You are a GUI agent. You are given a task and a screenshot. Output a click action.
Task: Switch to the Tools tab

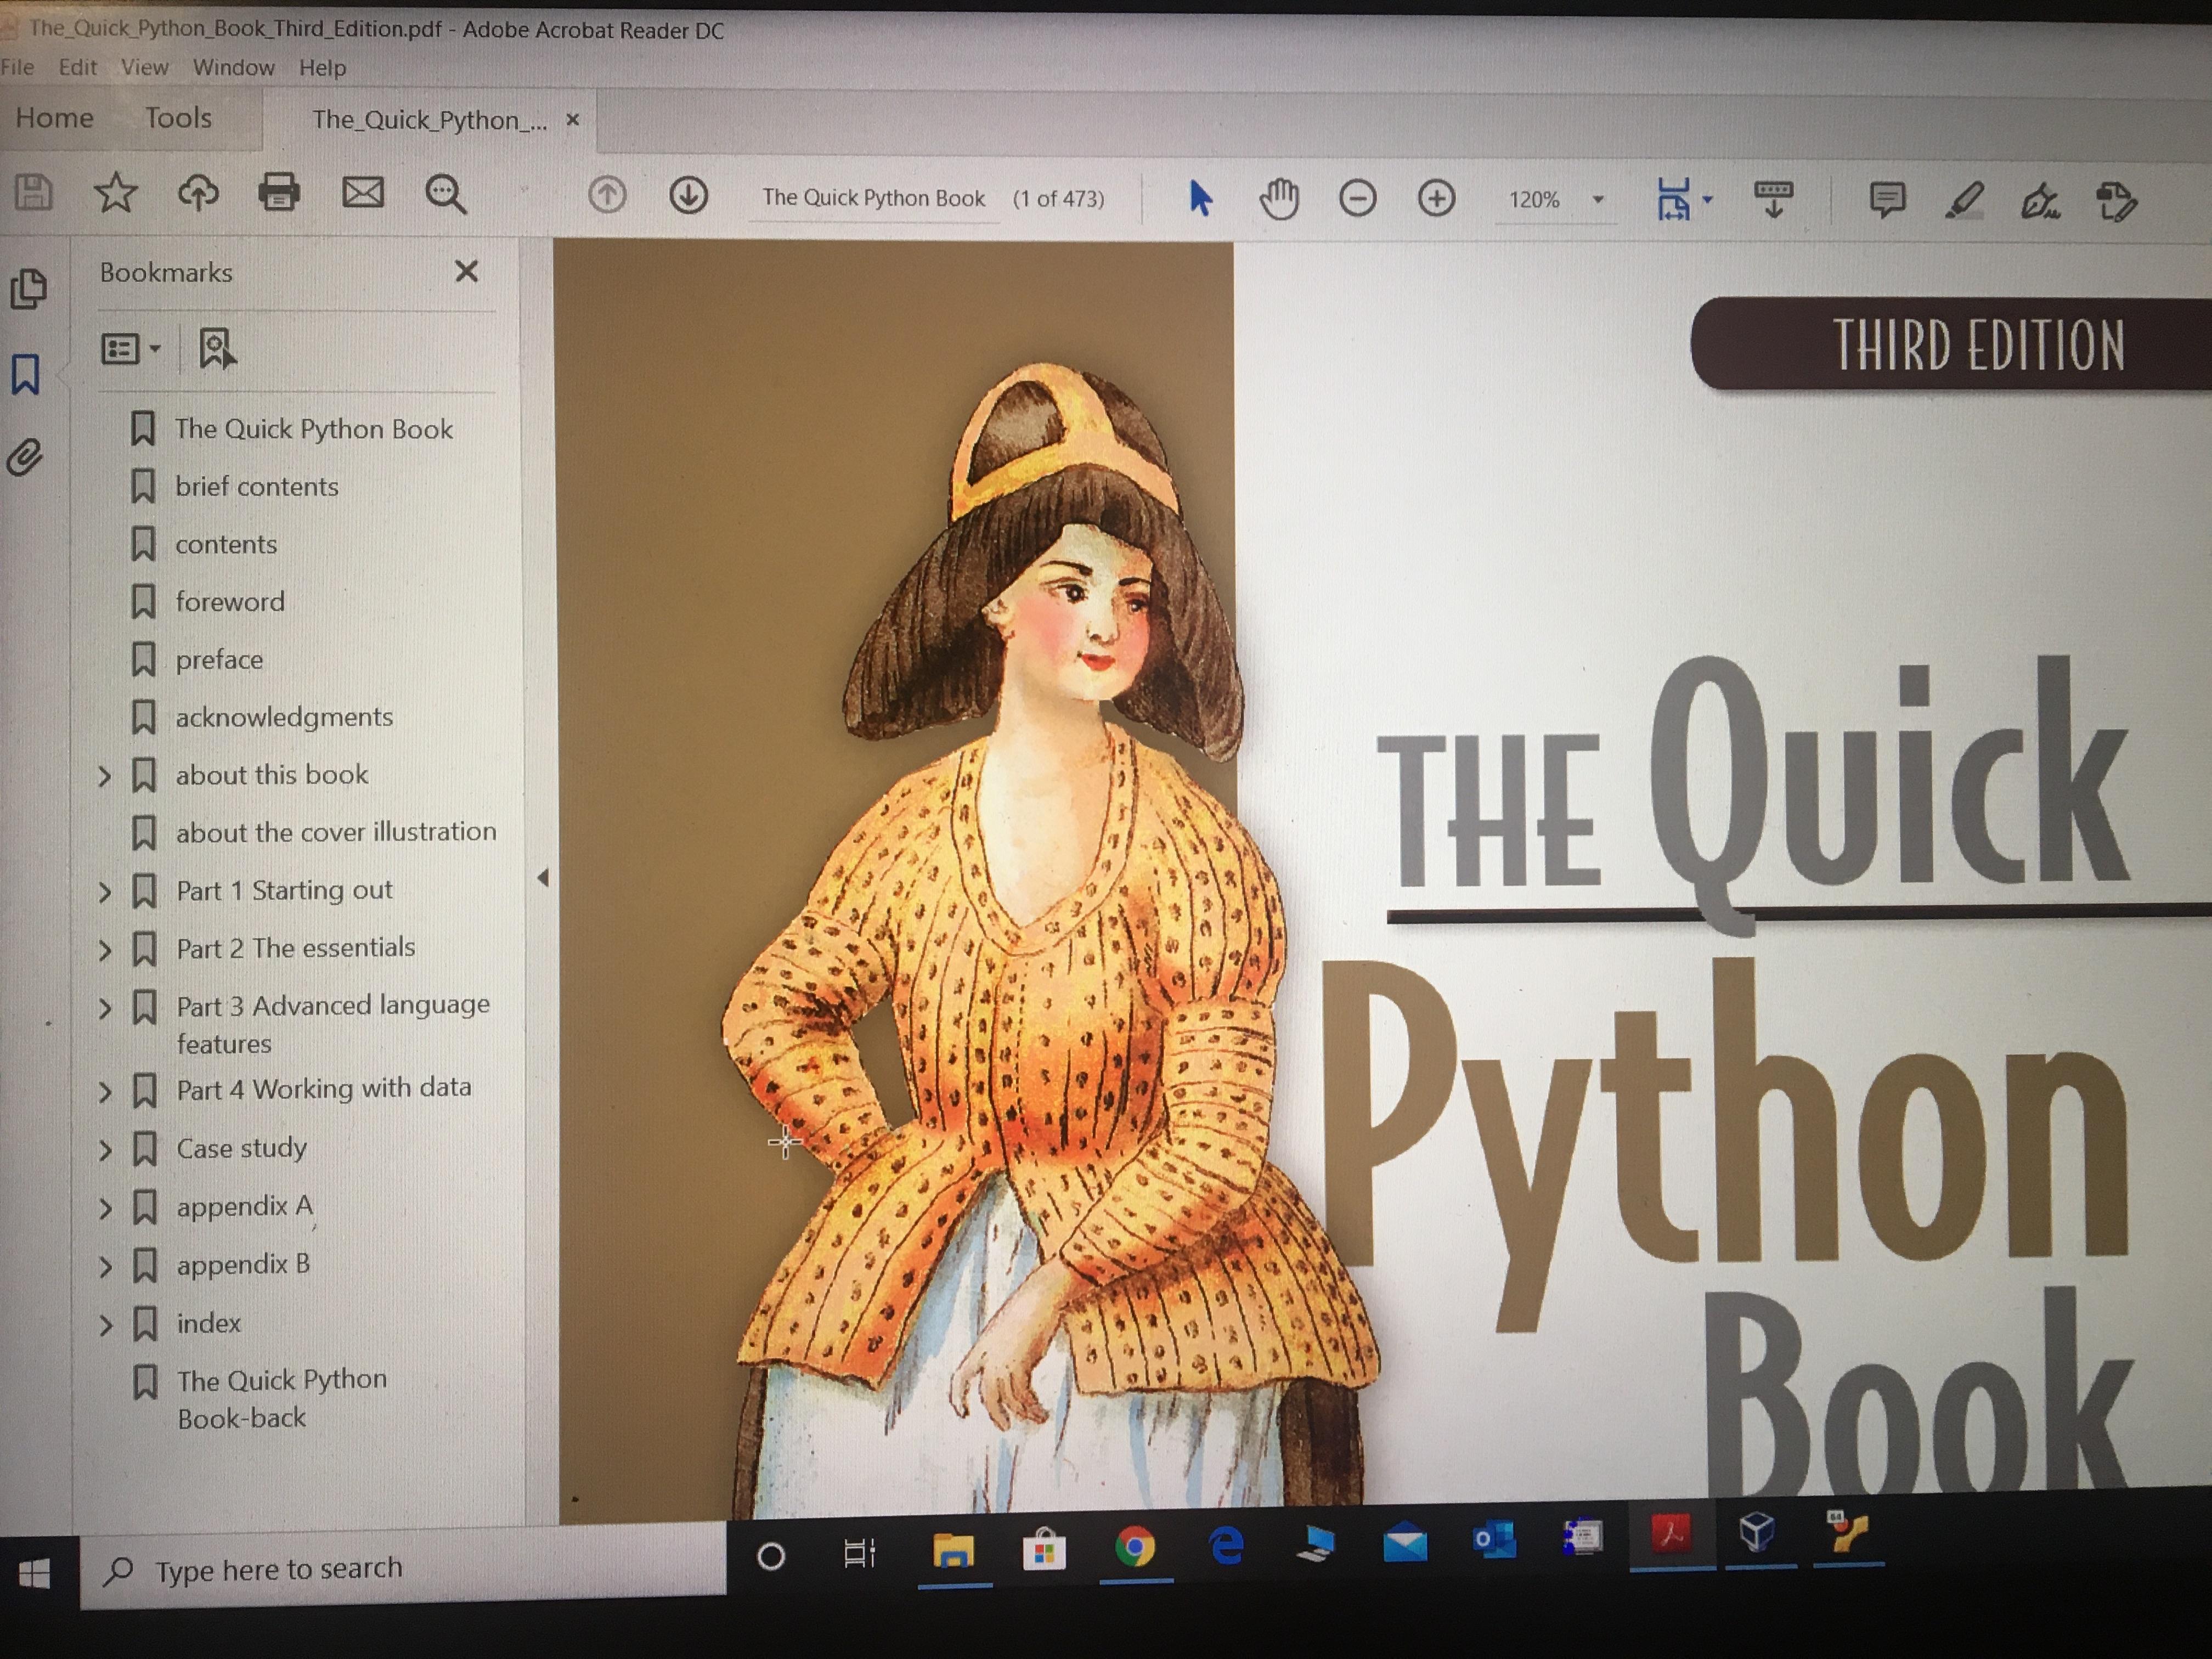pos(178,118)
